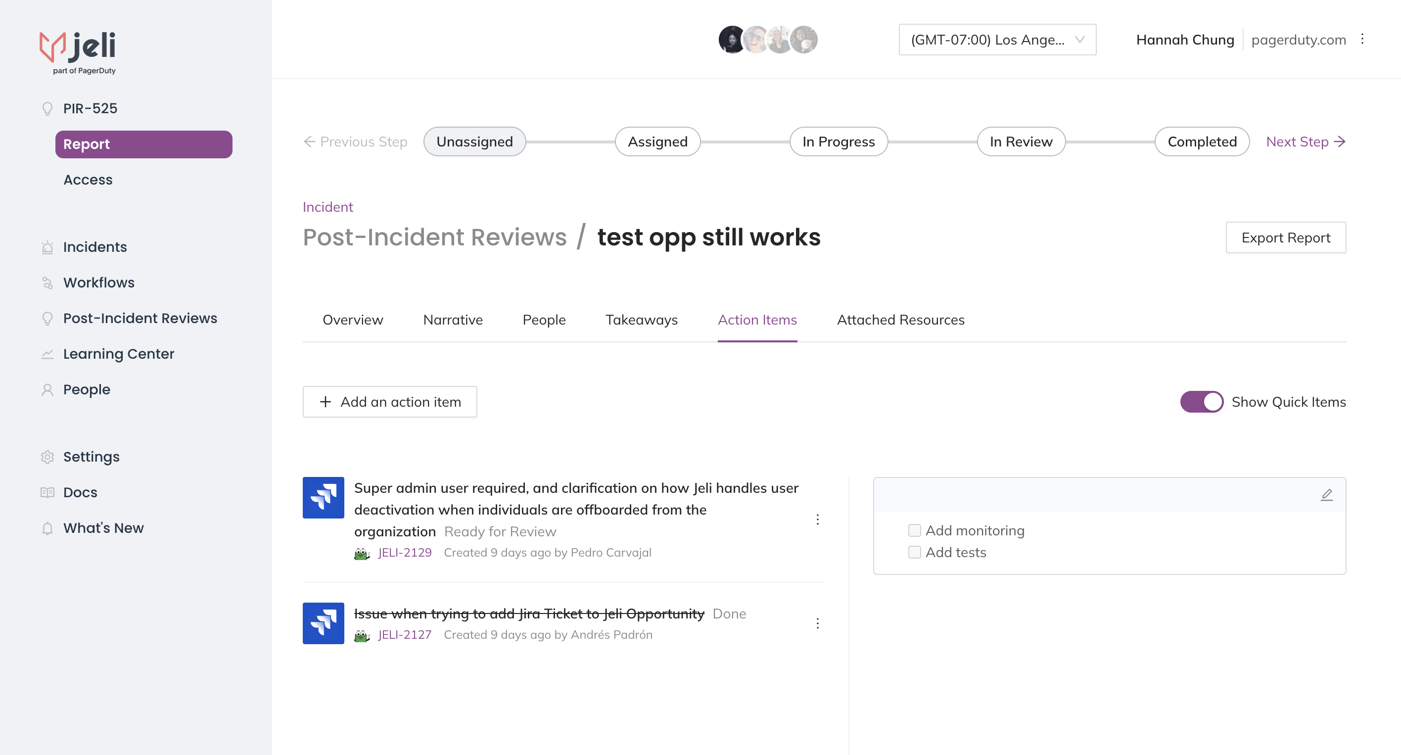Open What's New bell in sidebar
1401x755 pixels.
[x=48, y=528]
